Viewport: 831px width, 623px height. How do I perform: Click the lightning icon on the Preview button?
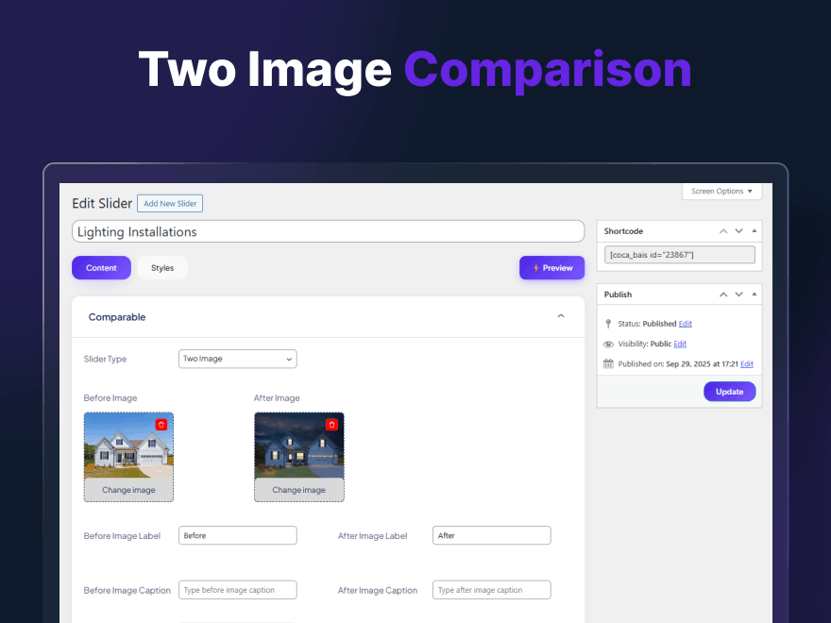coord(534,267)
